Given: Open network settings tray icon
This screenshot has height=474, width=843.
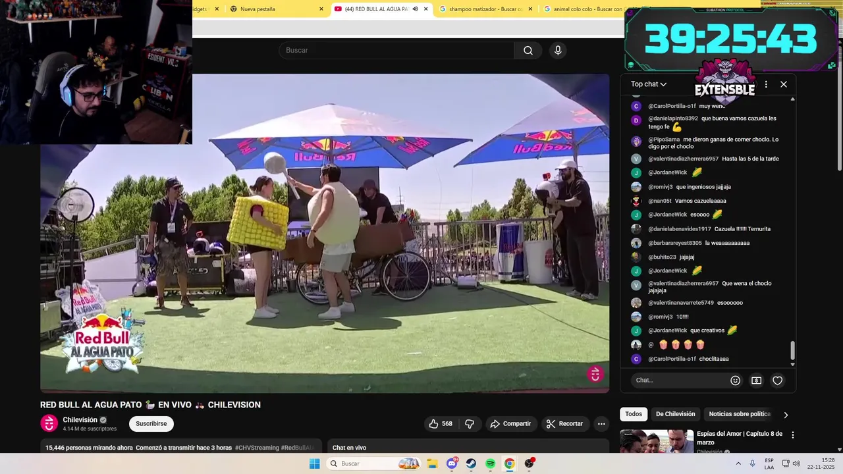Looking at the screenshot, I should pos(786,463).
